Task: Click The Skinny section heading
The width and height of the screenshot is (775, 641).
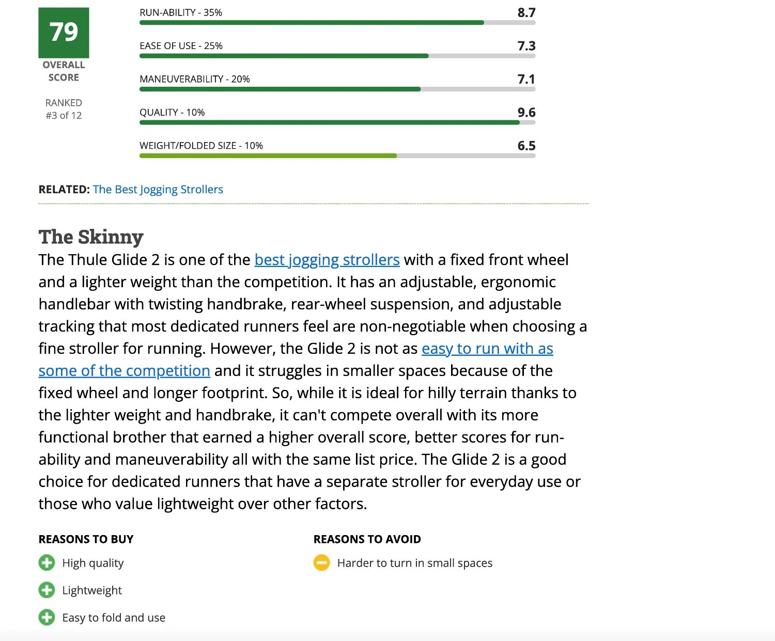Action: point(91,237)
